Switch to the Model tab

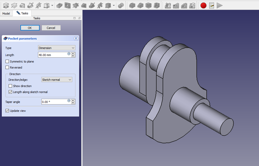pos(6,13)
